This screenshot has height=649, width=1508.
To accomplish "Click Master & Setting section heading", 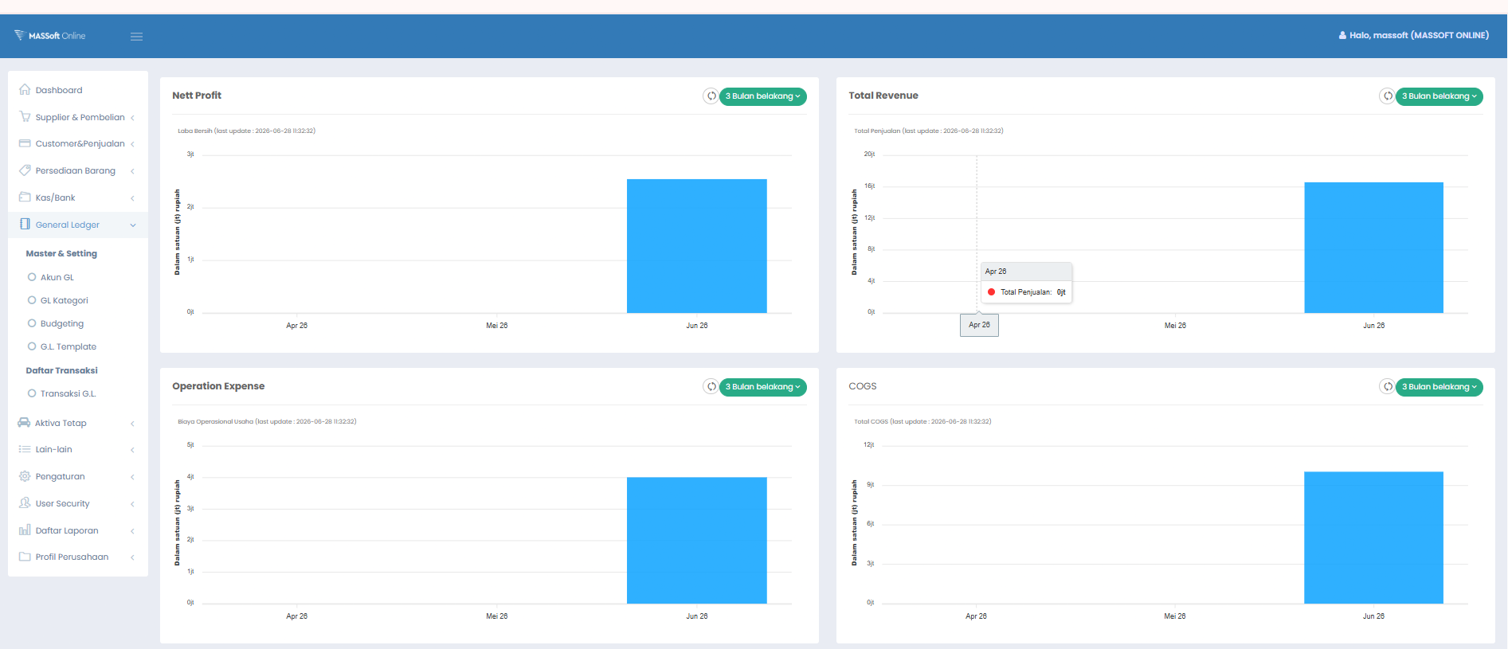I will 61,253.
